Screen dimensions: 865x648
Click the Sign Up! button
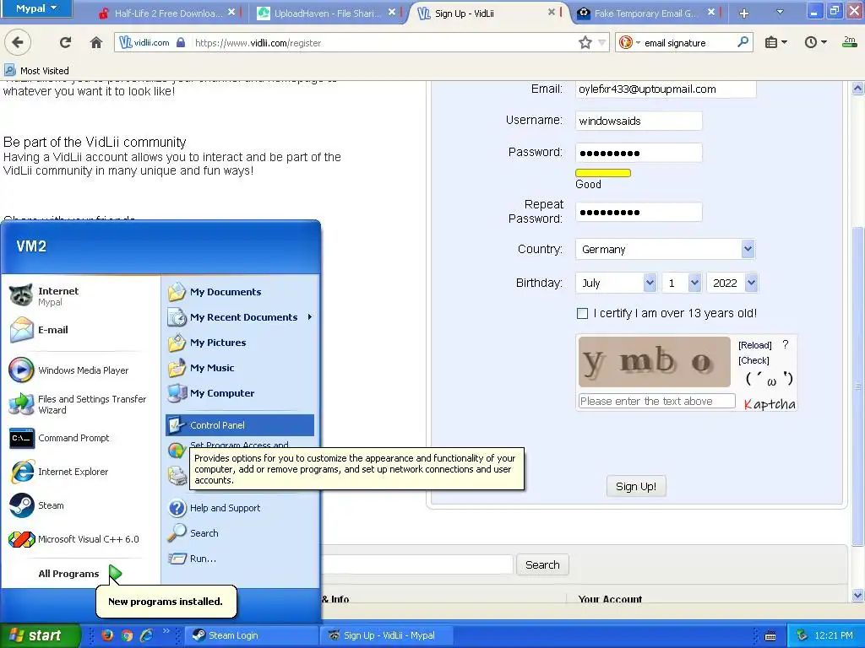tap(636, 487)
